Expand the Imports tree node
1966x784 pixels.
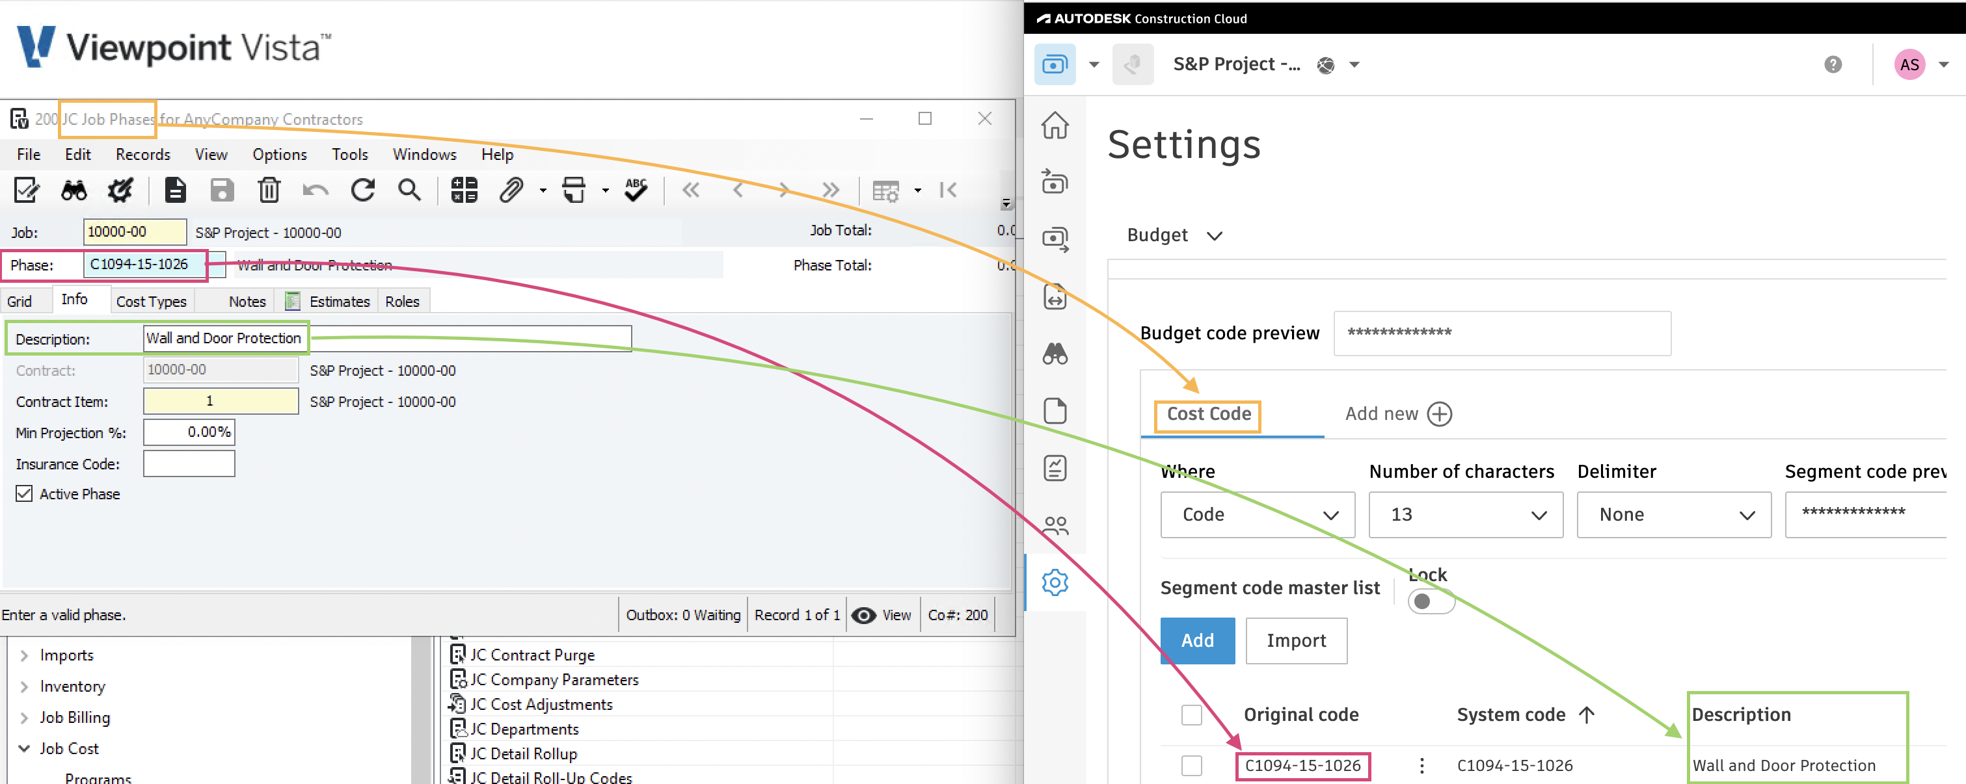tap(23, 655)
